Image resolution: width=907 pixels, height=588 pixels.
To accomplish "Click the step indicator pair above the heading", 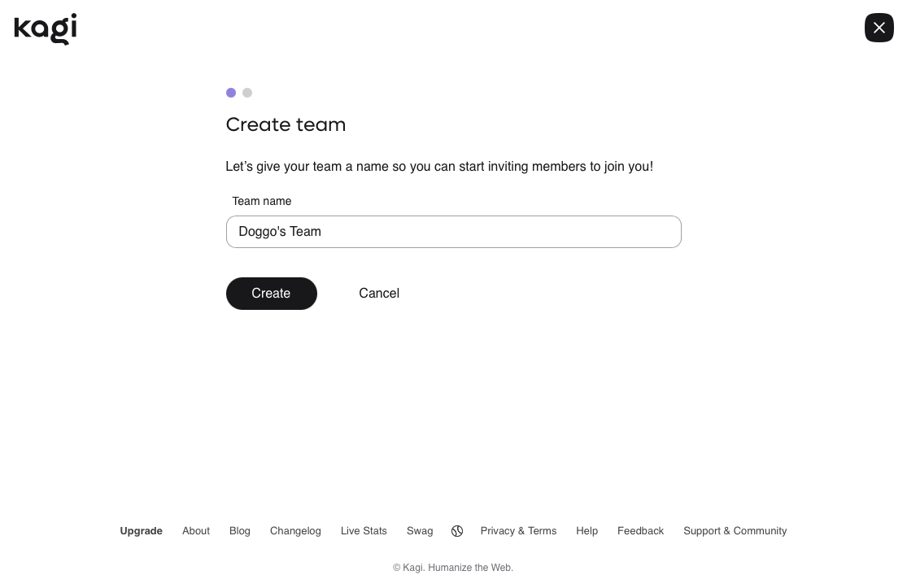I will [x=239, y=93].
